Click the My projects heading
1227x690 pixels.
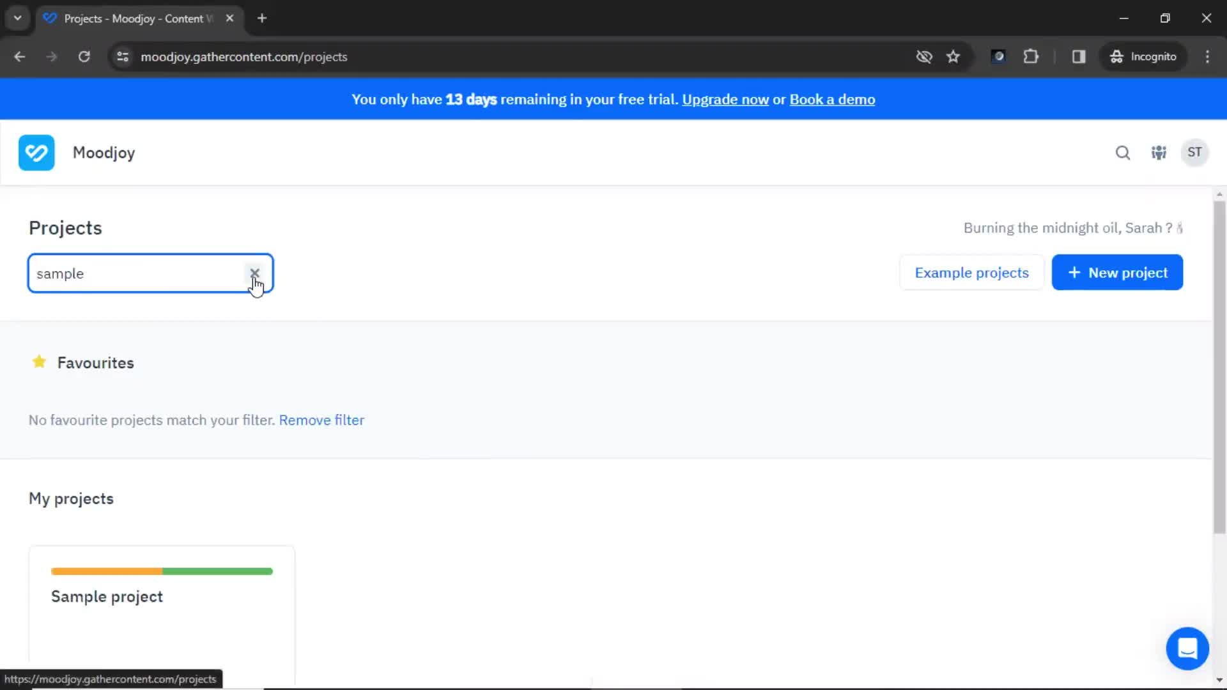coord(71,499)
